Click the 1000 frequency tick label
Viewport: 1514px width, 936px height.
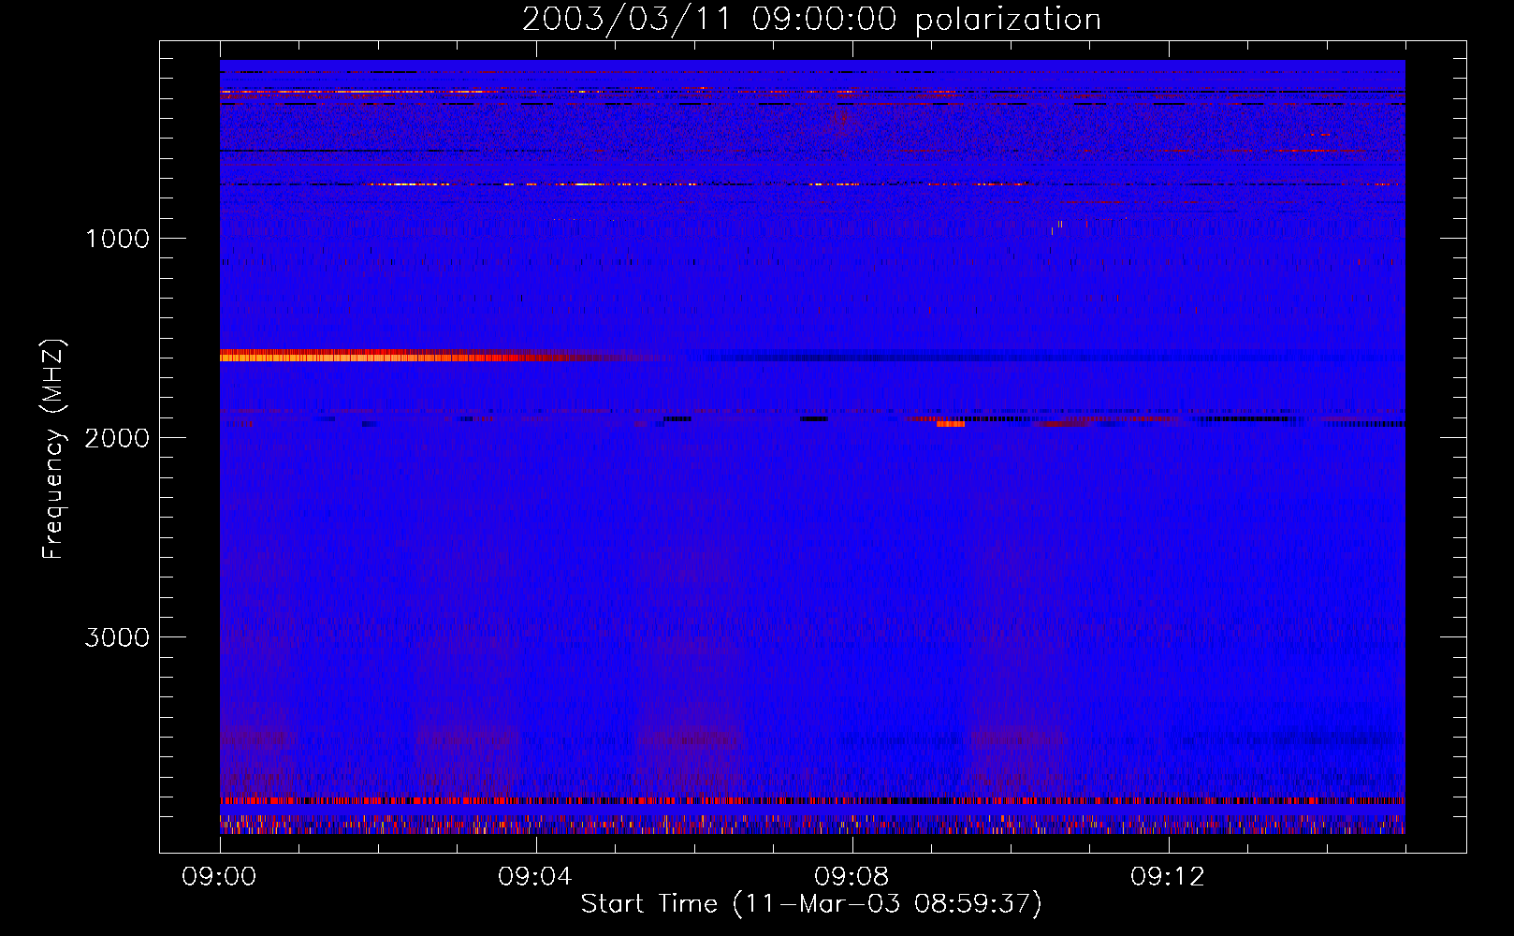(x=117, y=239)
